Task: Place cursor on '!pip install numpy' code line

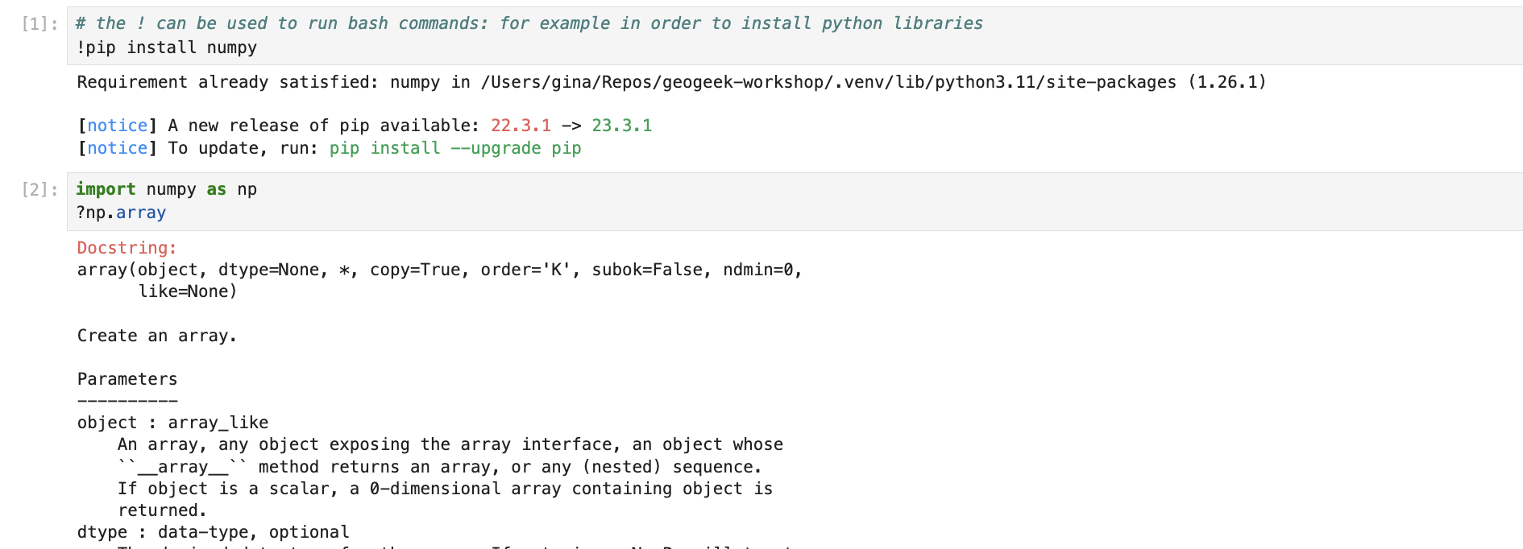Action: [167, 48]
